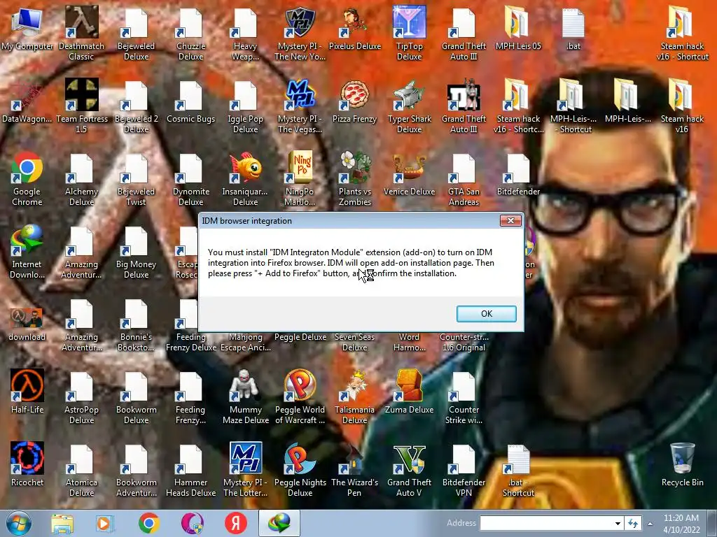This screenshot has width=717, height=537.
Task: Click into the taskbar Address field
Action: pyautogui.click(x=546, y=523)
